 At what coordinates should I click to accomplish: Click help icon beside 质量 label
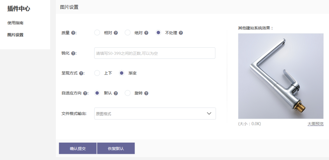(x=73, y=33)
